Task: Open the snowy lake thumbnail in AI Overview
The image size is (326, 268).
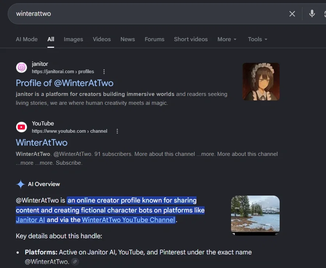Action: click(x=255, y=215)
